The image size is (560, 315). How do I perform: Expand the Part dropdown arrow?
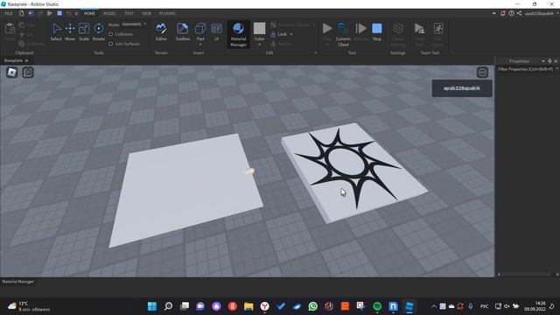[200, 45]
